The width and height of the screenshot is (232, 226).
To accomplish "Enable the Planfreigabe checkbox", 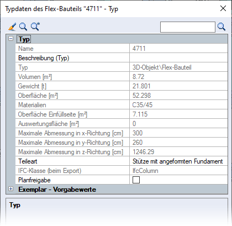I will (136, 180).
